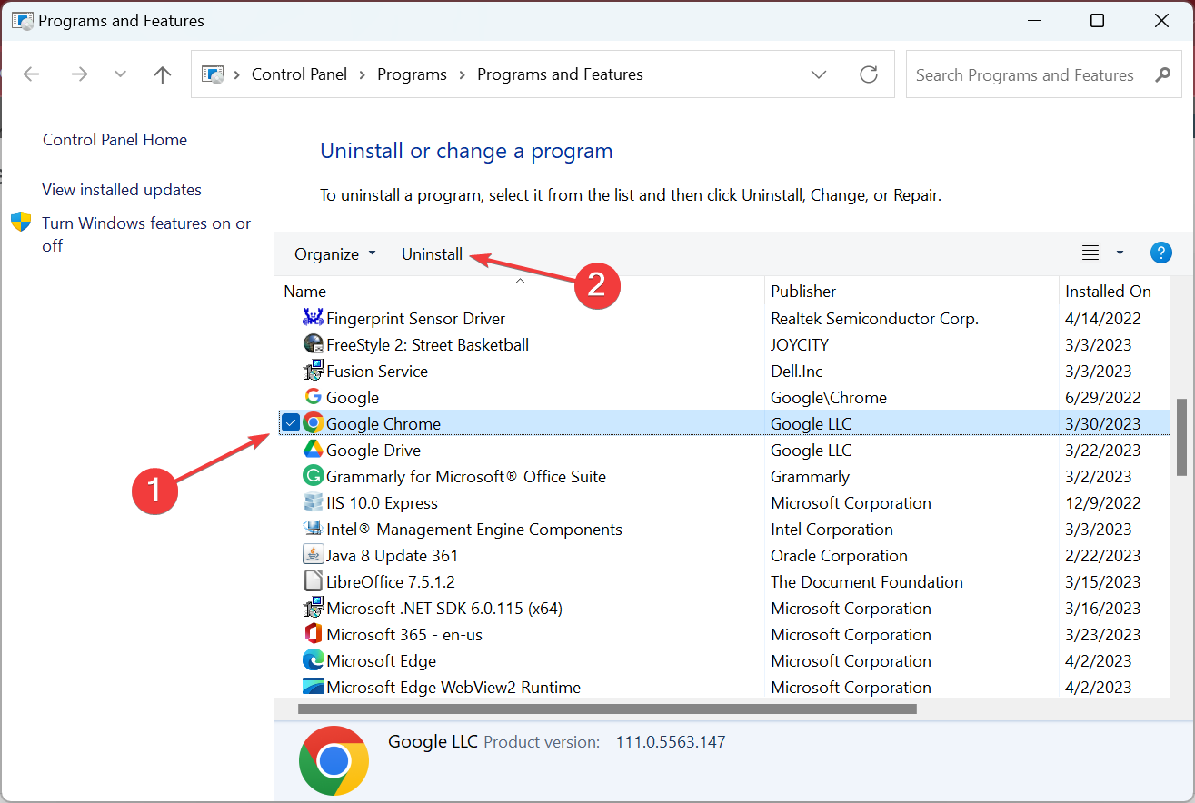
Task: Click the 12/9/2022 install date
Action: click(x=1103, y=502)
